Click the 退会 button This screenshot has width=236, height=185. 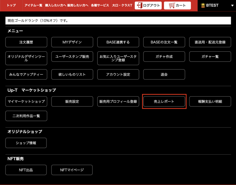tap(164, 74)
